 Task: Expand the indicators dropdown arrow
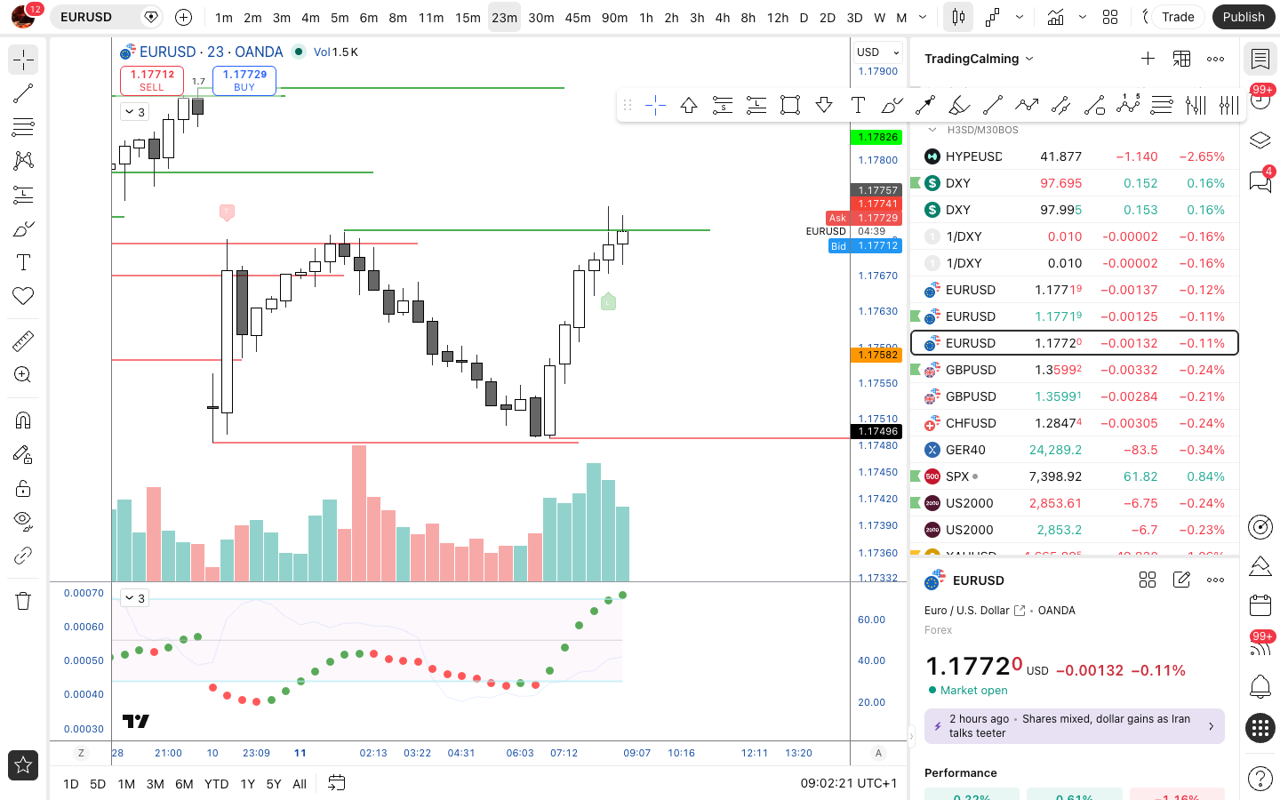coord(1082,17)
